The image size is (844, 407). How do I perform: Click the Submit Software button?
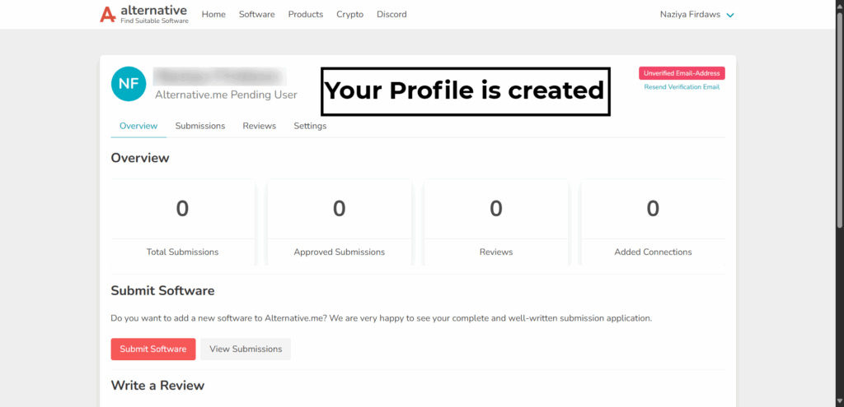tap(153, 349)
